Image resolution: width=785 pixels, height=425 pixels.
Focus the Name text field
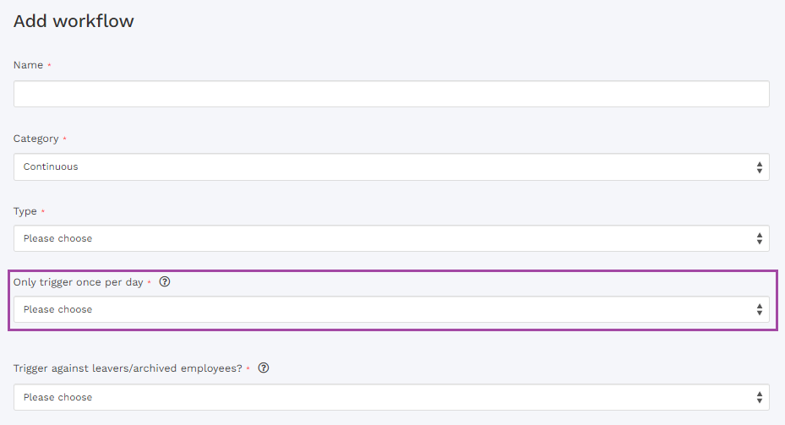tap(390, 94)
